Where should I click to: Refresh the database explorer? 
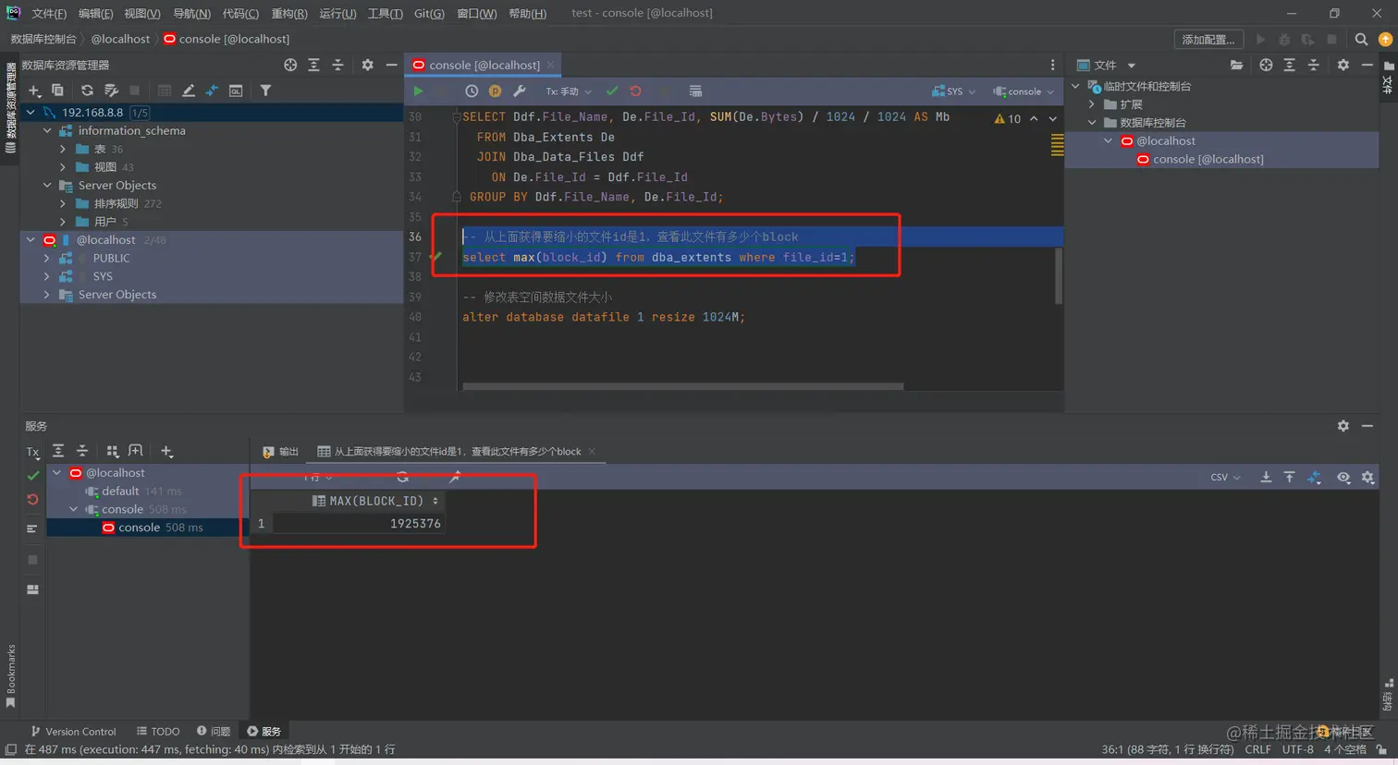pos(87,91)
